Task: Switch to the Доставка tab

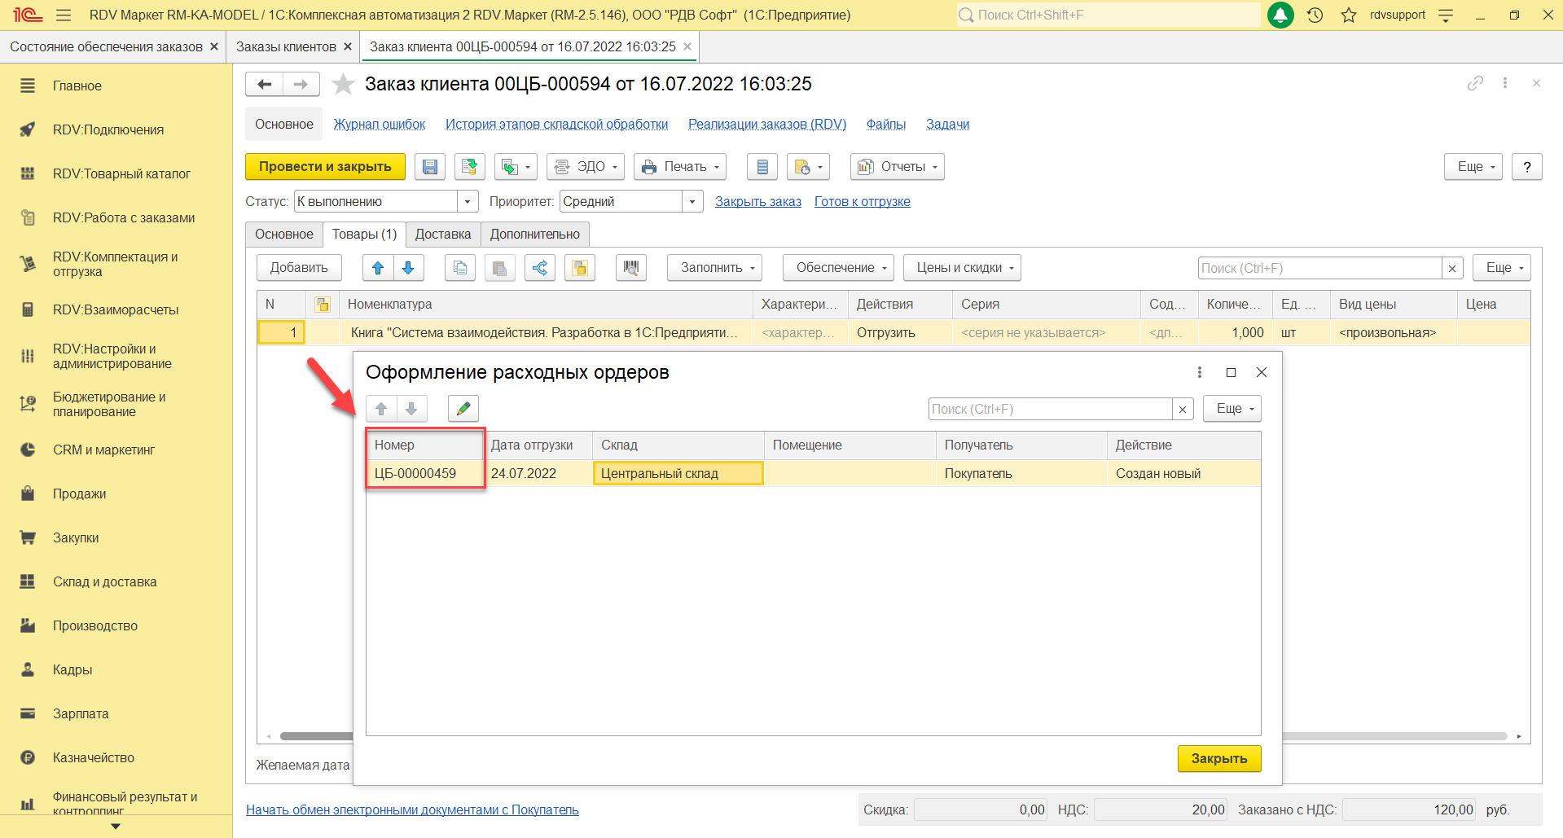Action: click(442, 235)
